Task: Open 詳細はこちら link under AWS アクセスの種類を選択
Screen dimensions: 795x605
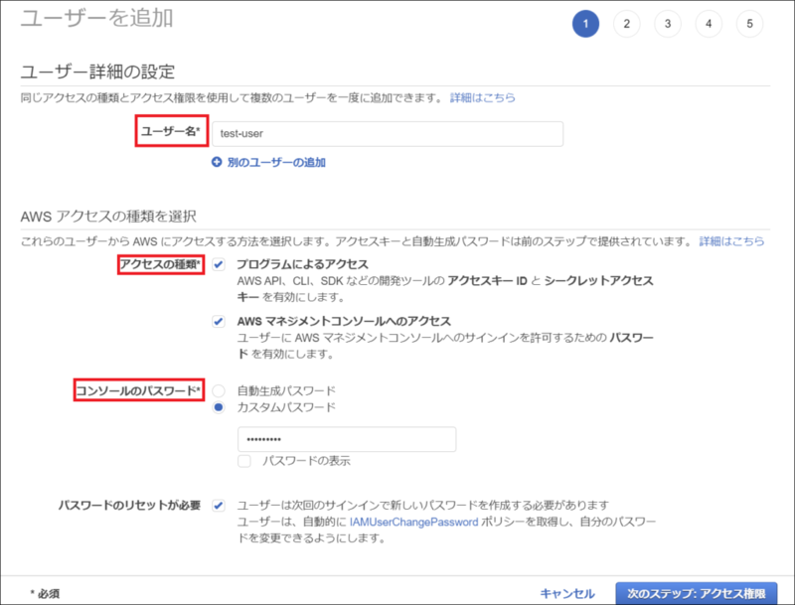Action: coord(731,241)
